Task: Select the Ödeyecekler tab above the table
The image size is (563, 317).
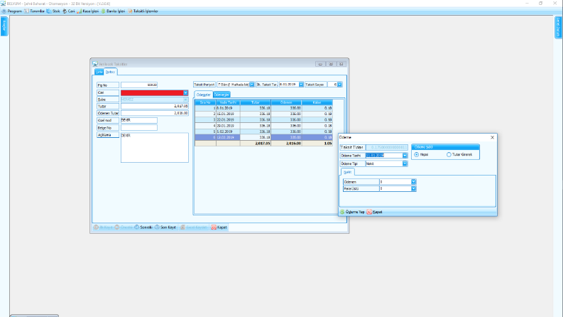Action: tap(204, 95)
